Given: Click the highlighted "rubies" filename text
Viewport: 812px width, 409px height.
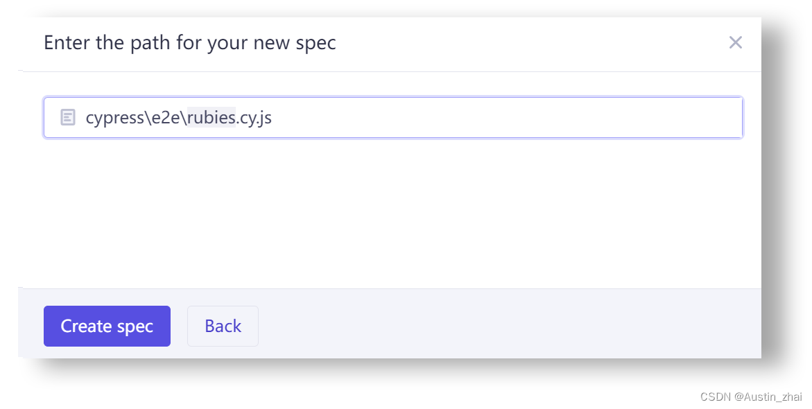Looking at the screenshot, I should 211,118.
